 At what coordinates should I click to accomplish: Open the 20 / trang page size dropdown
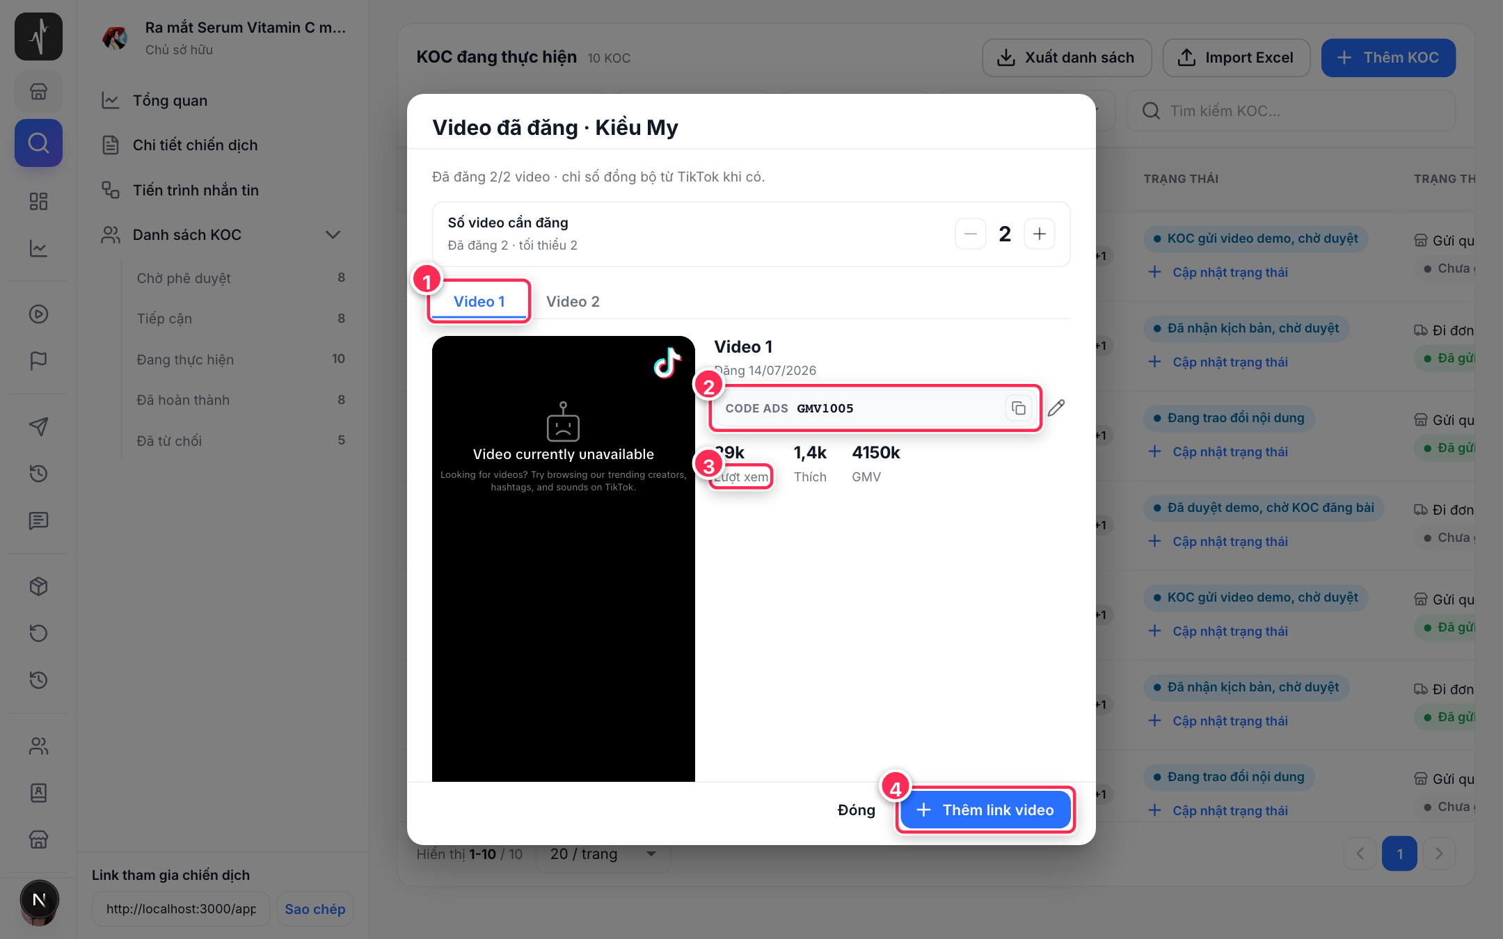click(603, 853)
